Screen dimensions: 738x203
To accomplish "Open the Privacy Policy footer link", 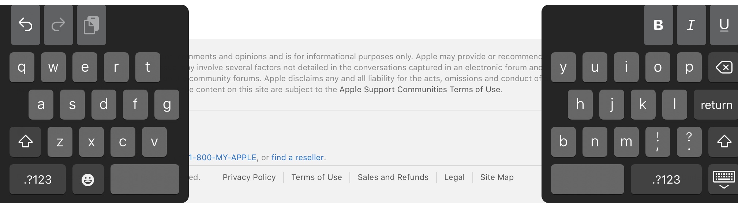I will [249, 177].
